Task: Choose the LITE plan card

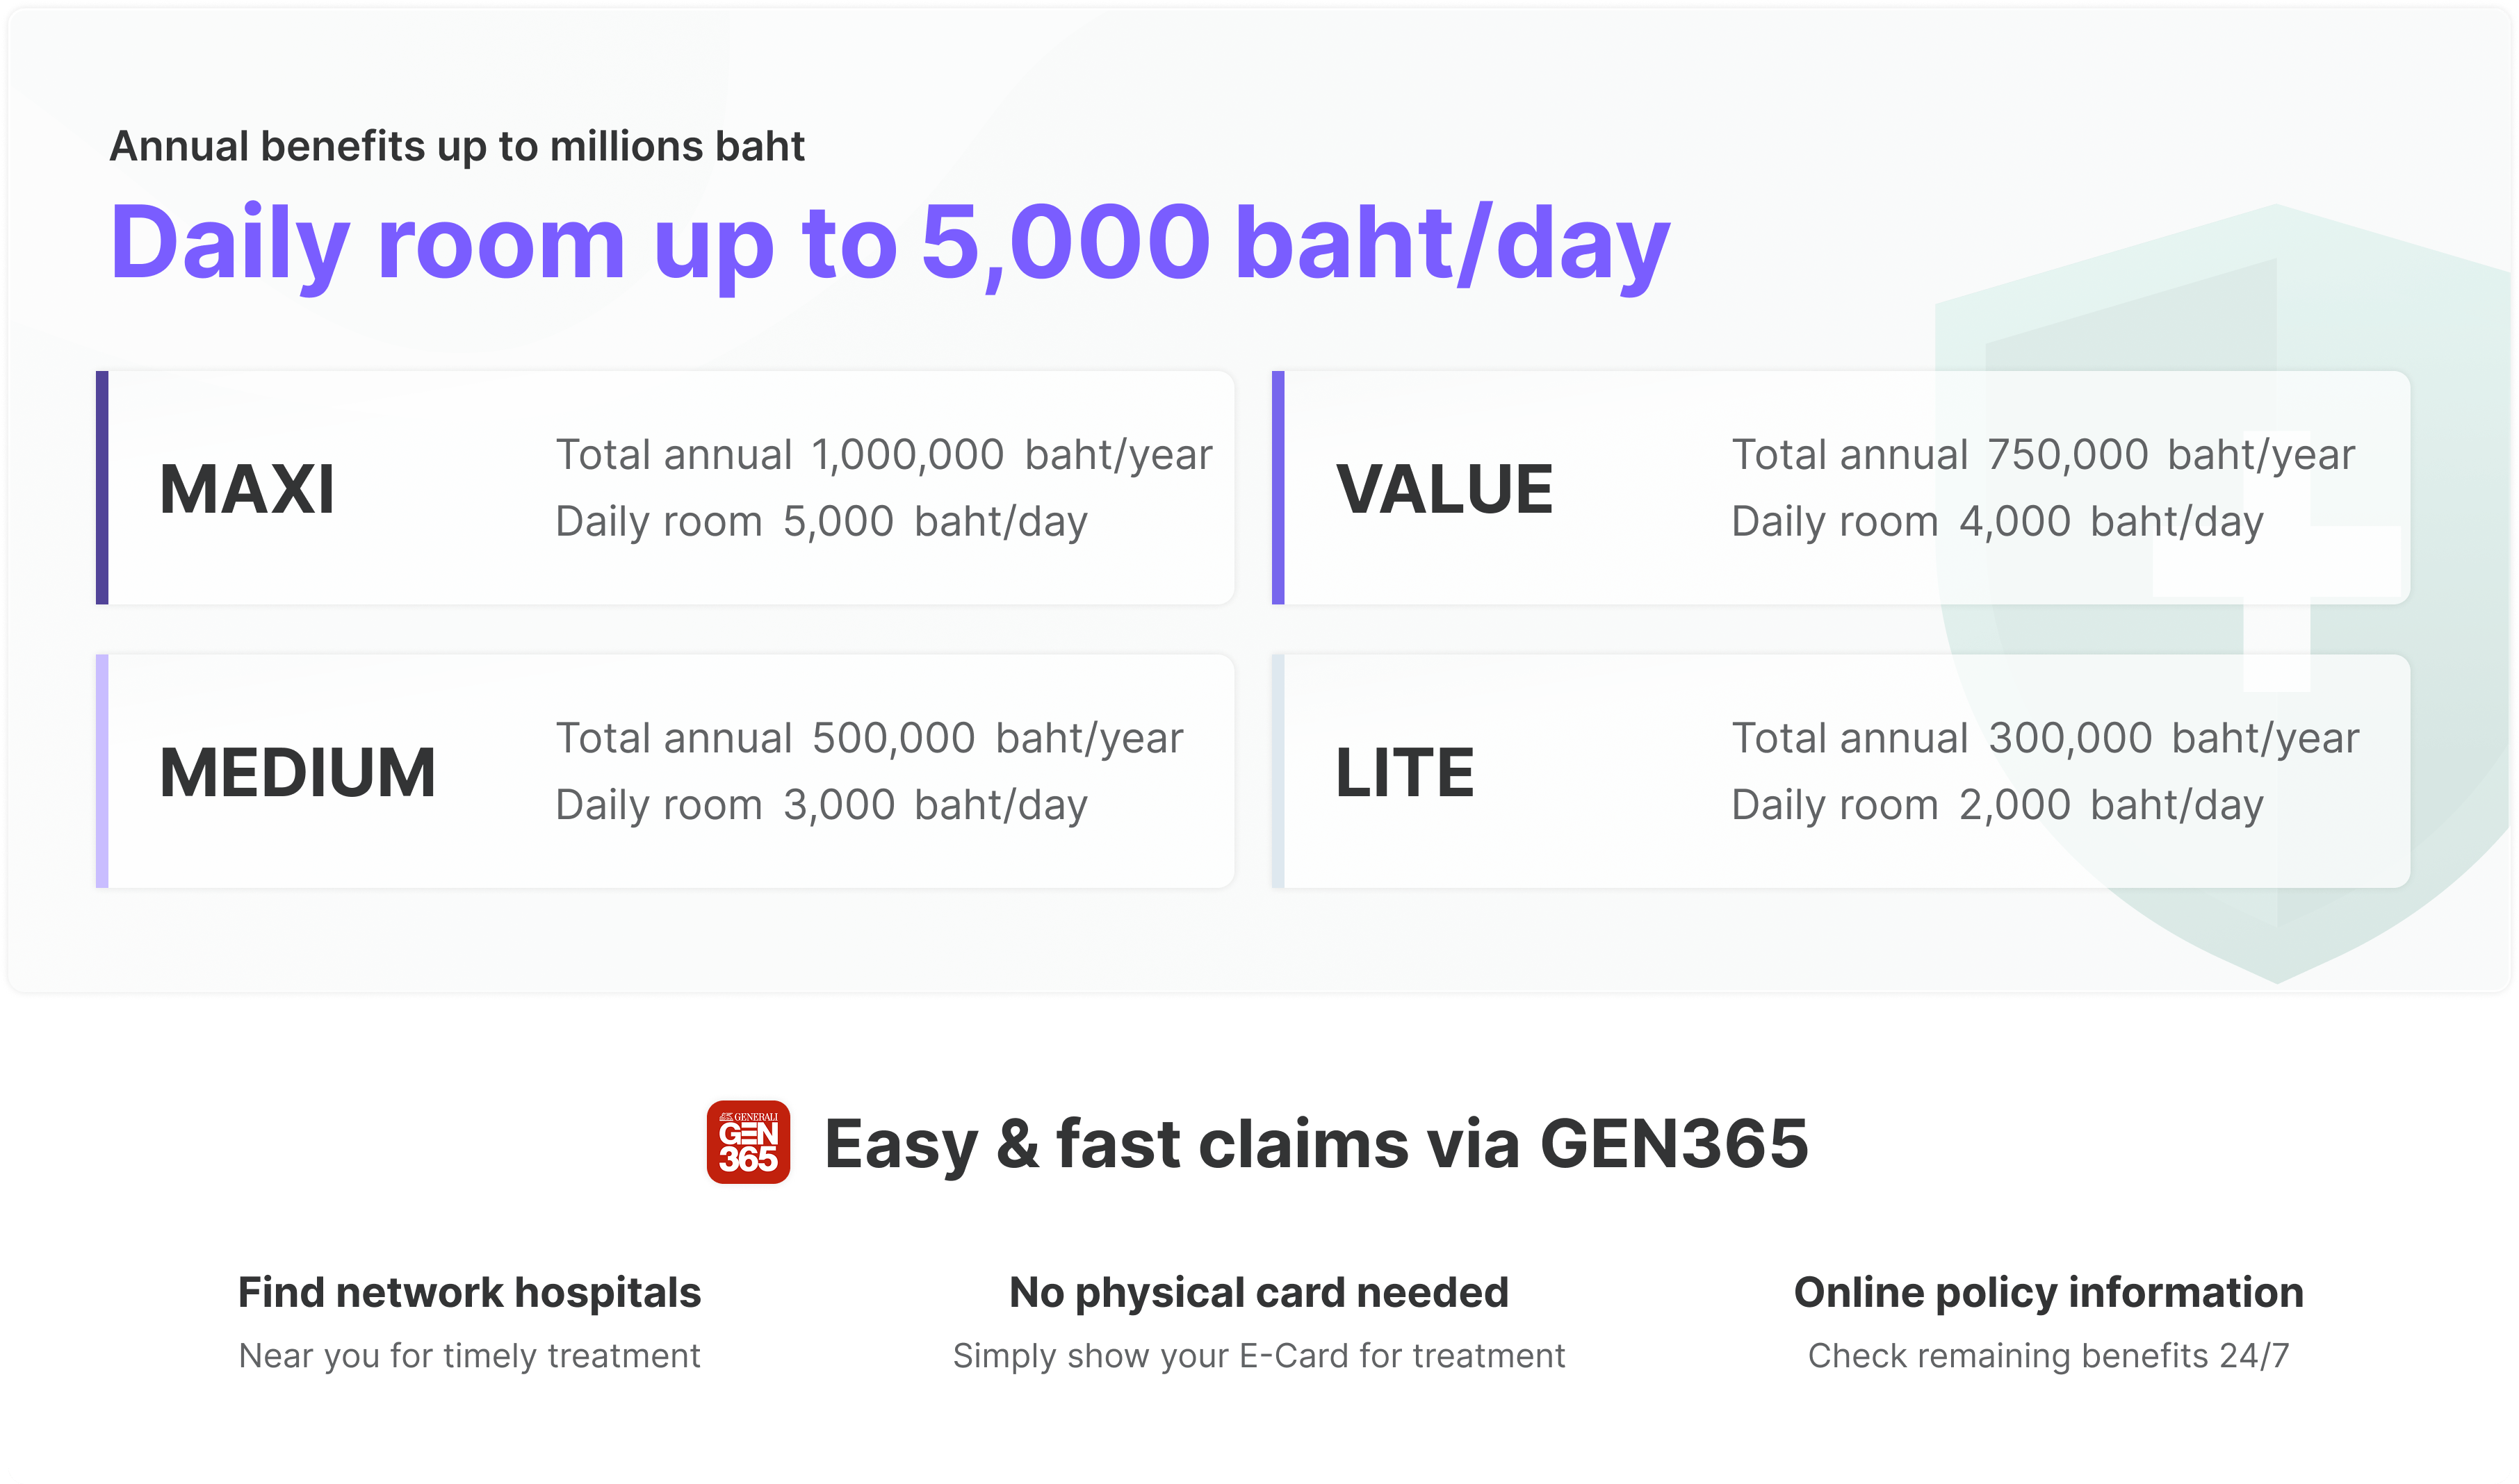Action: [x=1841, y=771]
